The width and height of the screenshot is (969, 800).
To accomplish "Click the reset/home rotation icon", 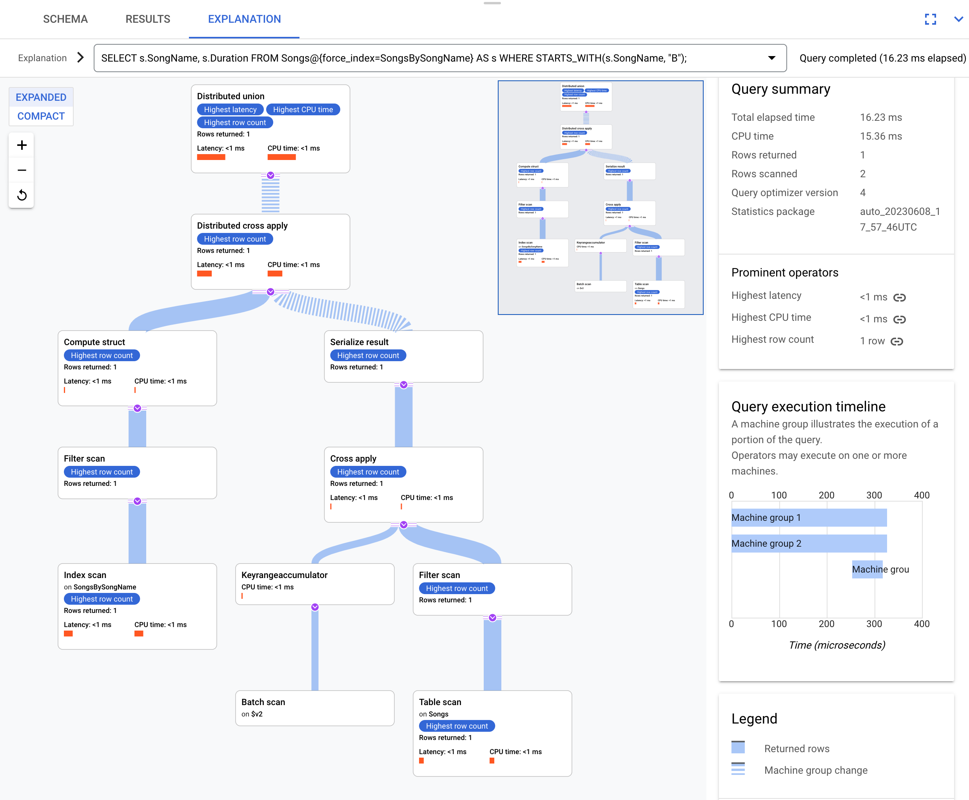I will click(22, 195).
